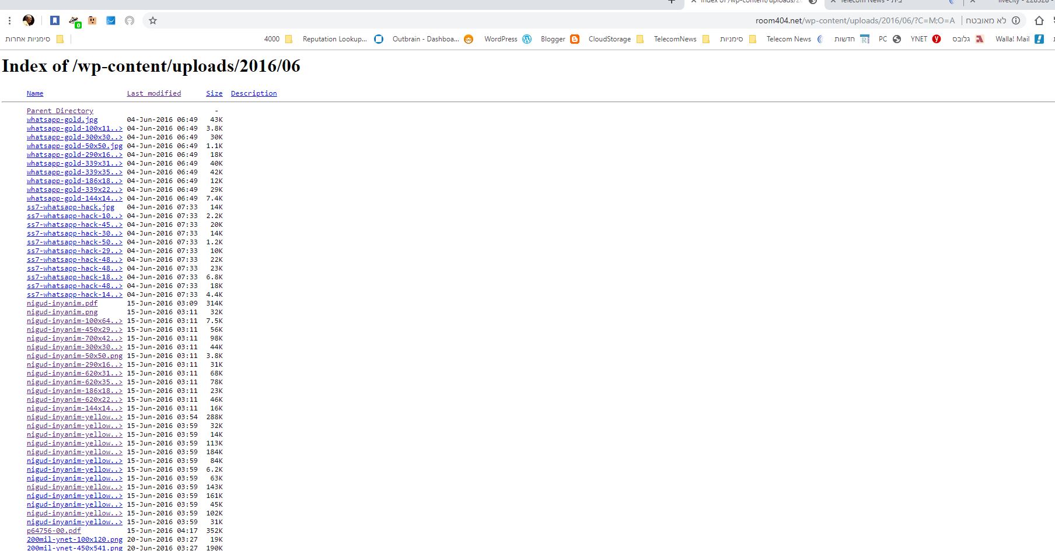Open the gray circular extension icon
The height and width of the screenshot is (551, 1055).
coord(130,20)
